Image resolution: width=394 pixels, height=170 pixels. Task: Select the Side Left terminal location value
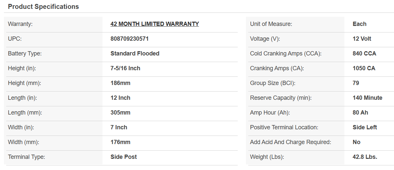point(365,127)
